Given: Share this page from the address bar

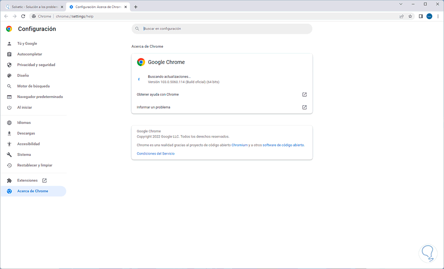Looking at the screenshot, I should (x=402, y=16).
